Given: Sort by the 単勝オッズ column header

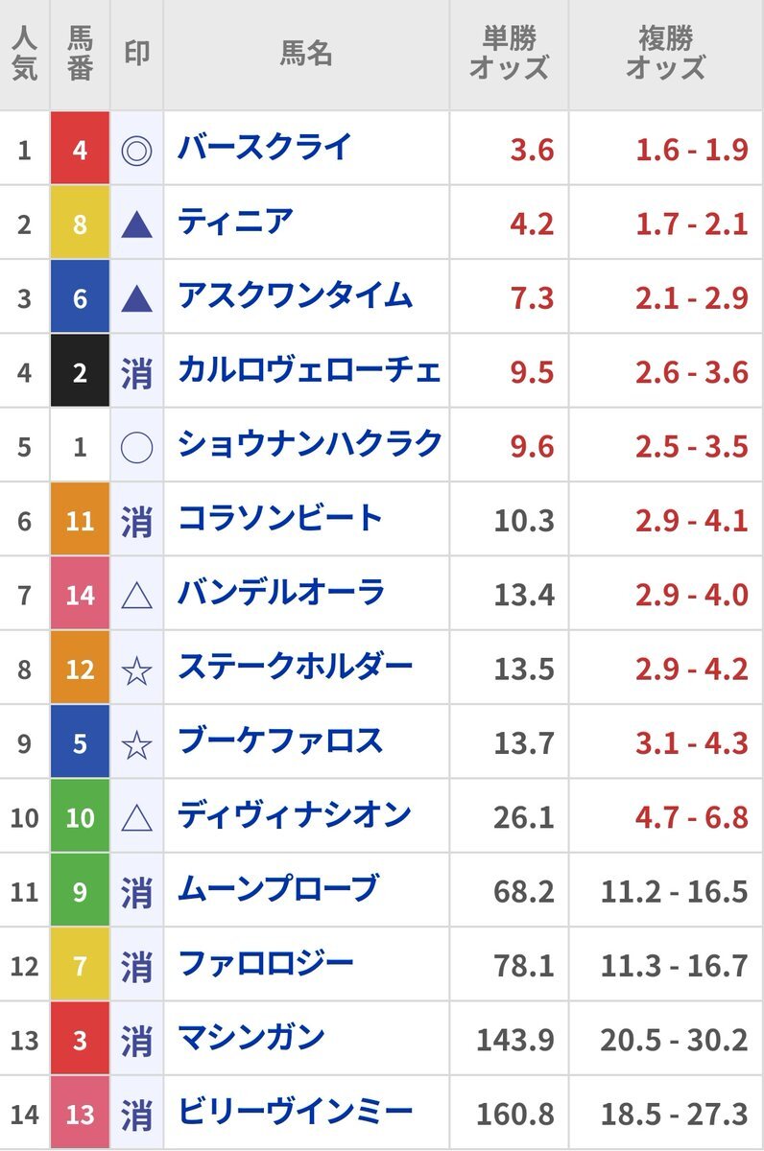Looking at the screenshot, I should [509, 55].
